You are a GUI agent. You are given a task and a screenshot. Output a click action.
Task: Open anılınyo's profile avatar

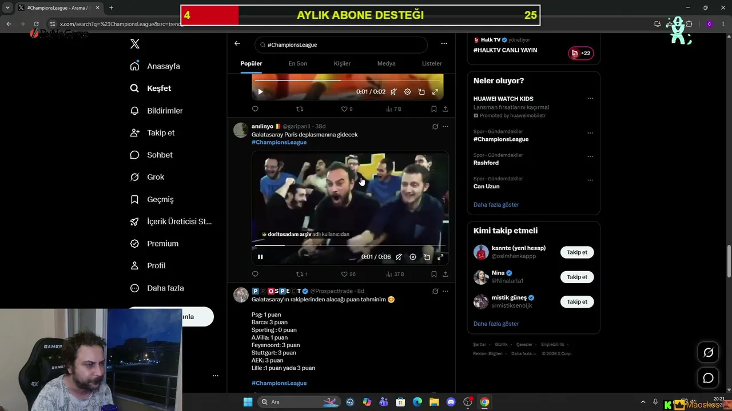click(x=241, y=130)
